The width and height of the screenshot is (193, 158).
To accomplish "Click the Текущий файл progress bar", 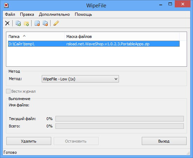I will click(x=120, y=119).
